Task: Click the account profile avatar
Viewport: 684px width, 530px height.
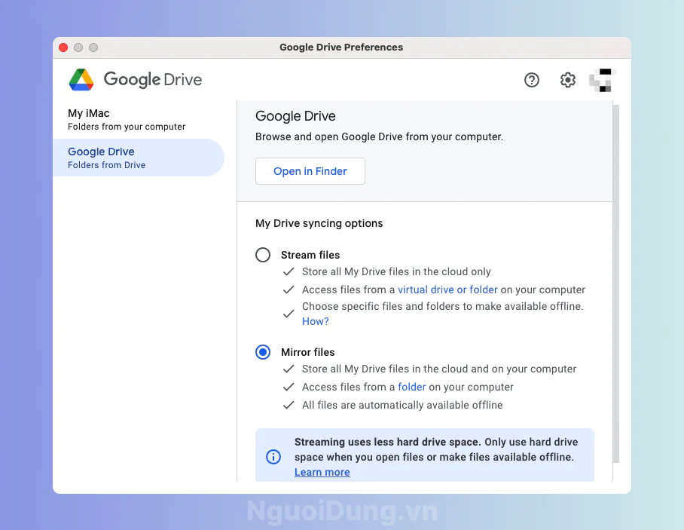Action: (x=603, y=80)
